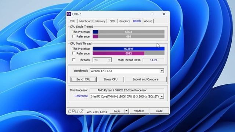Enable Multi Thread Reference checkbox
235x132 pixels.
click(x=74, y=53)
